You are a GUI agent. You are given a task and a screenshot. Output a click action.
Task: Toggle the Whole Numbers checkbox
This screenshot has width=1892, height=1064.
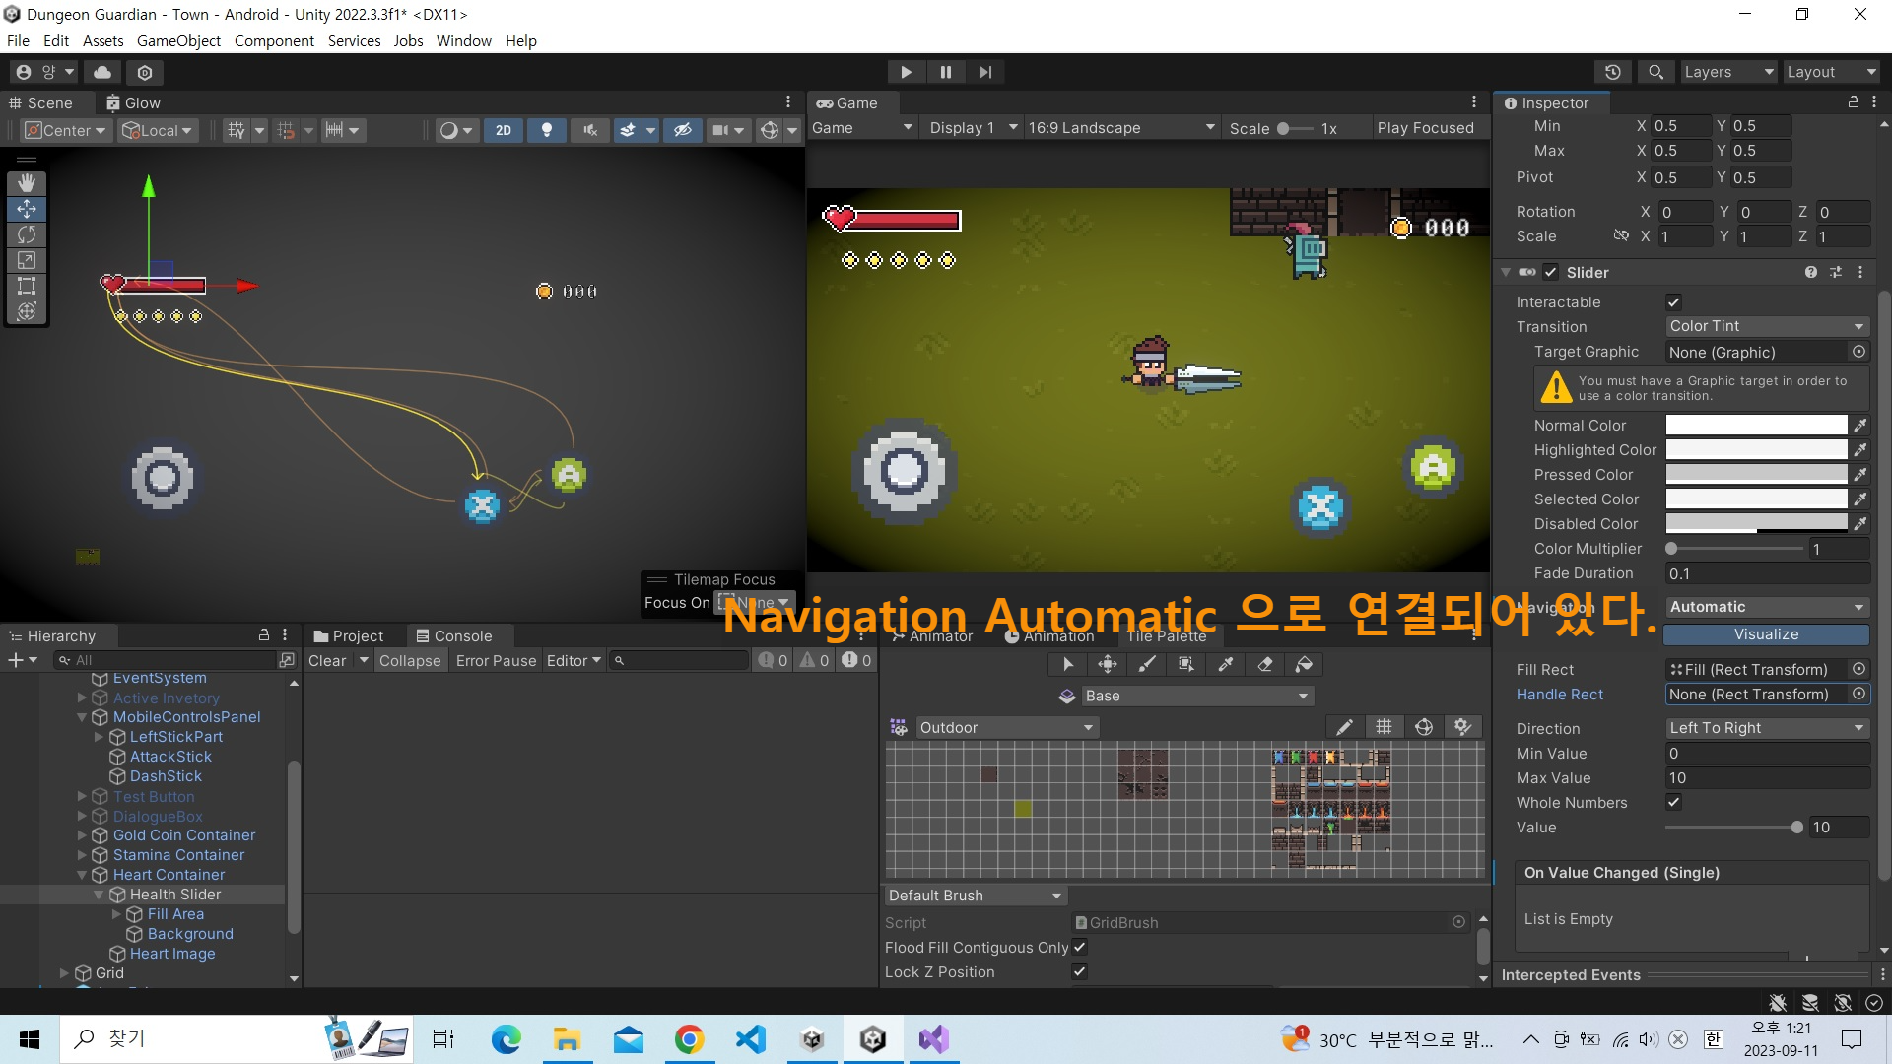click(1673, 803)
